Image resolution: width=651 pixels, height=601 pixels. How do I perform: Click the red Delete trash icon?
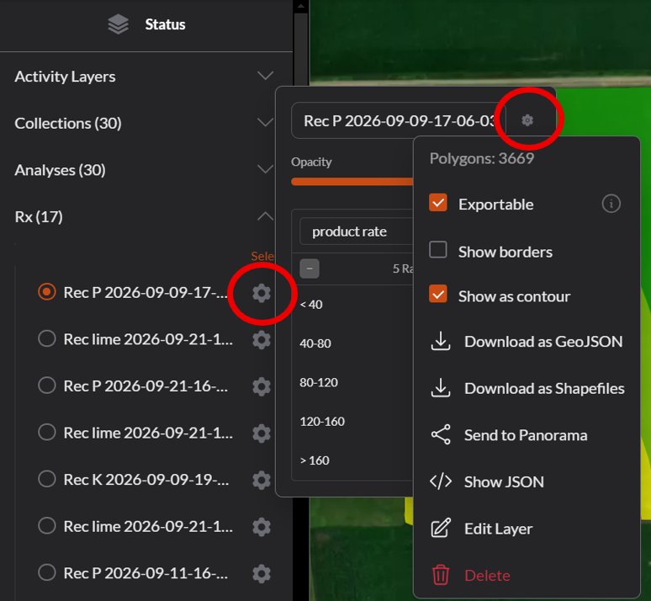click(x=441, y=575)
